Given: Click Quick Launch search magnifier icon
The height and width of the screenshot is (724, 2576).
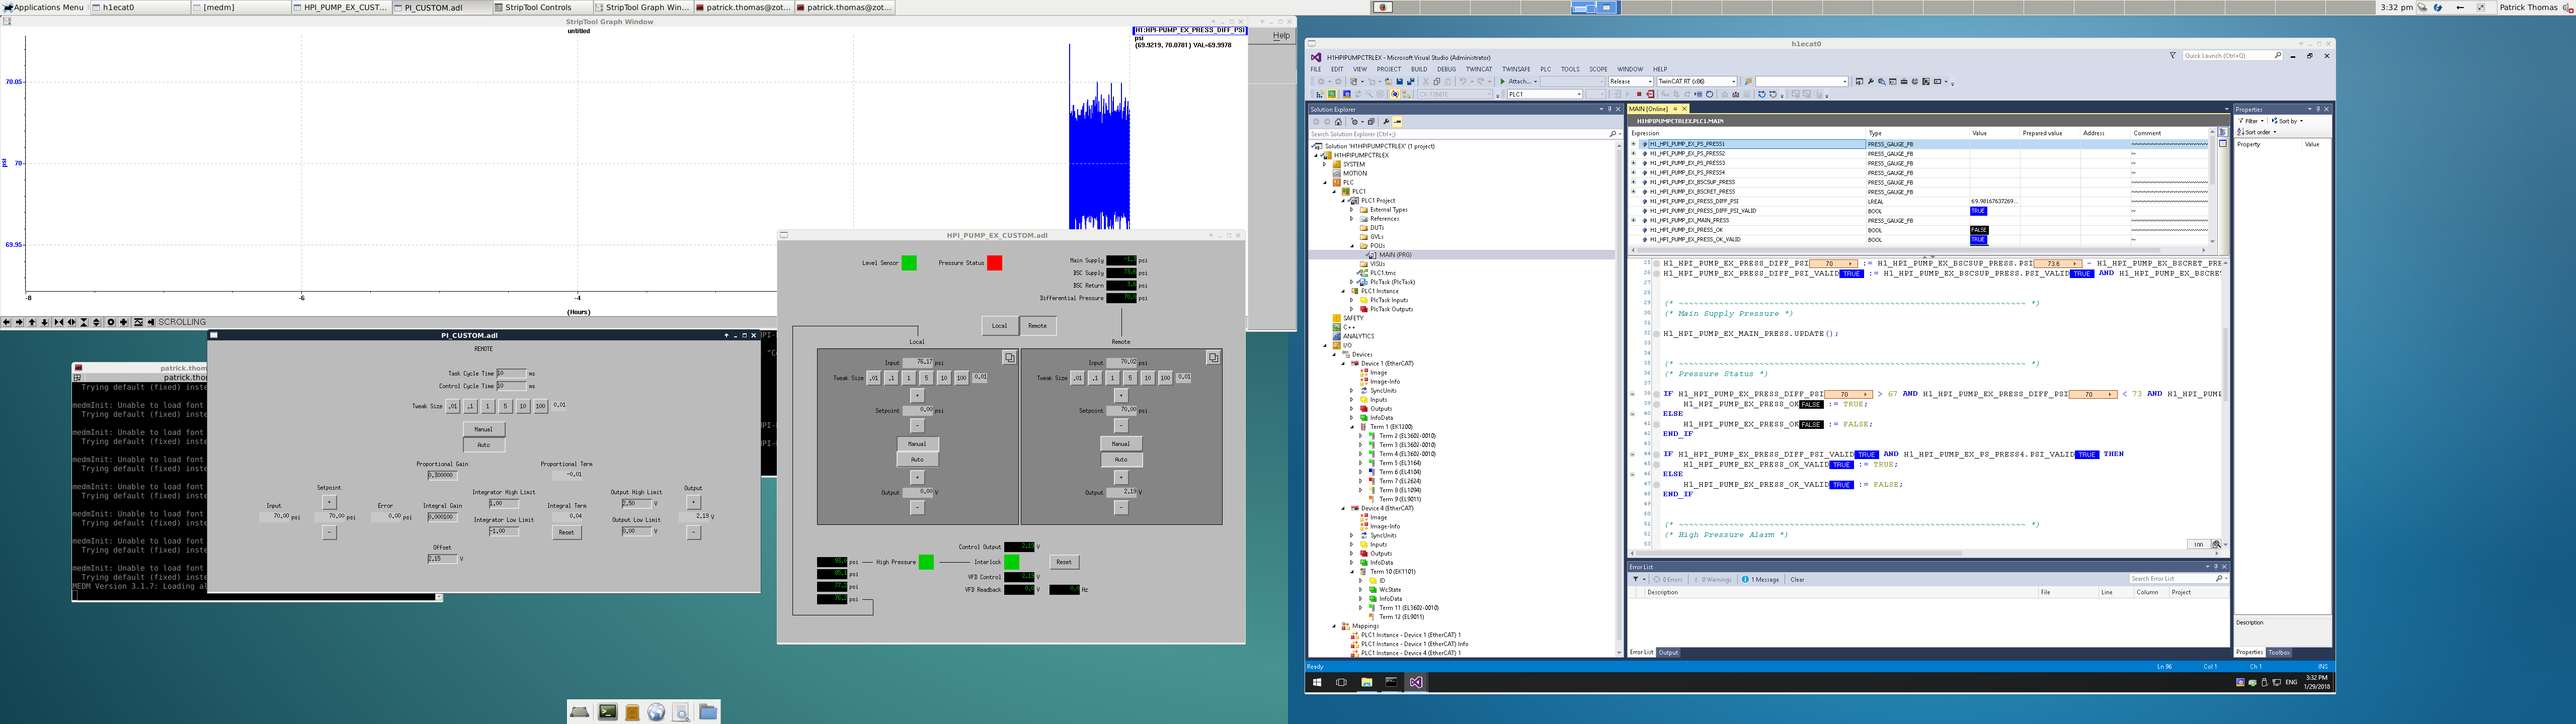Looking at the screenshot, I should pyautogui.click(x=2278, y=56).
